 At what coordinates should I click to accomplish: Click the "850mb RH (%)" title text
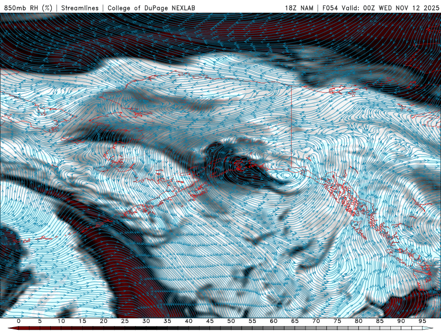click(x=28, y=8)
